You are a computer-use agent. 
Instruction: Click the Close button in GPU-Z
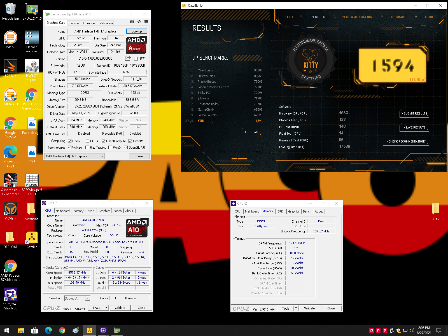[139, 156]
